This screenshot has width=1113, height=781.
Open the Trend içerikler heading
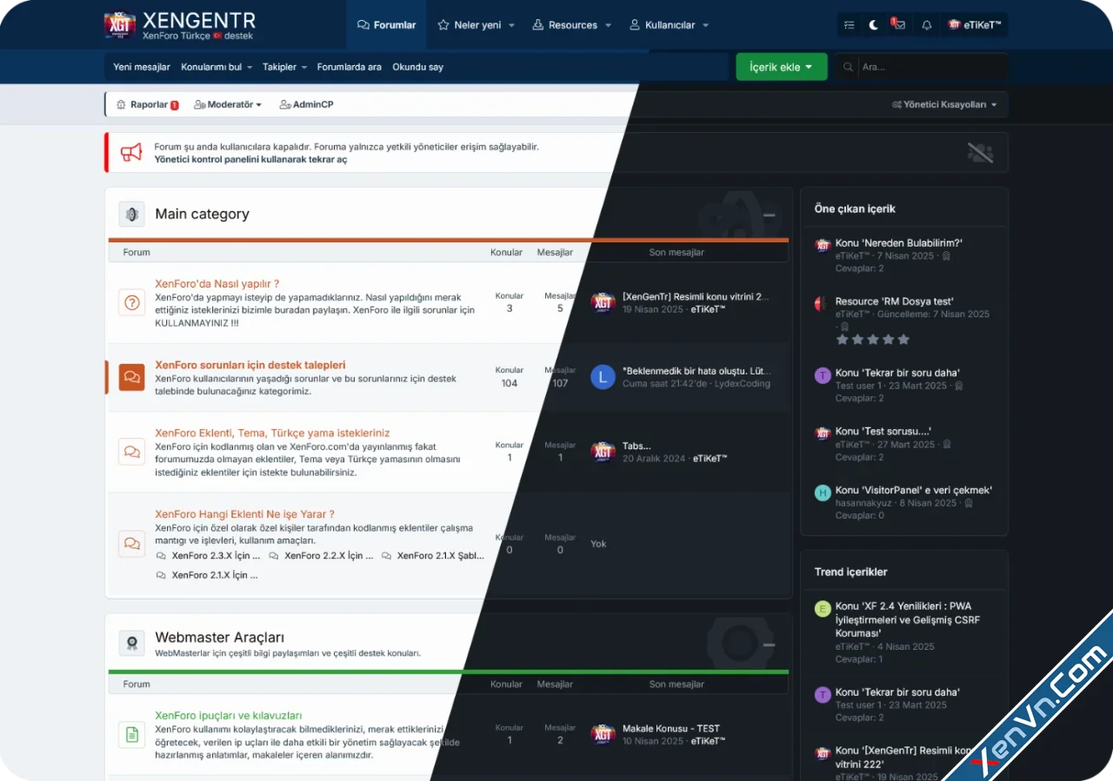850,572
